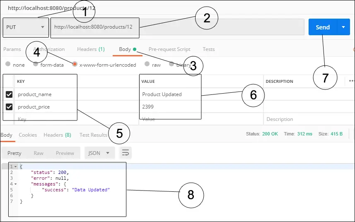The image size is (355, 222).
Task: Toggle the wrap lines icon
Action: point(126,153)
